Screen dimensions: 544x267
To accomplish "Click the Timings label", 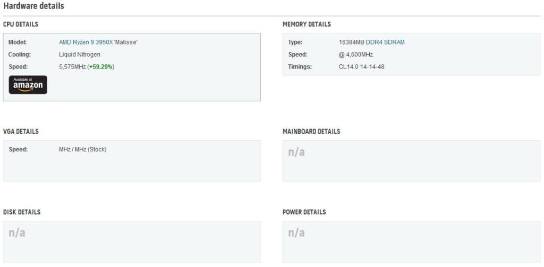I will pyautogui.click(x=300, y=67).
